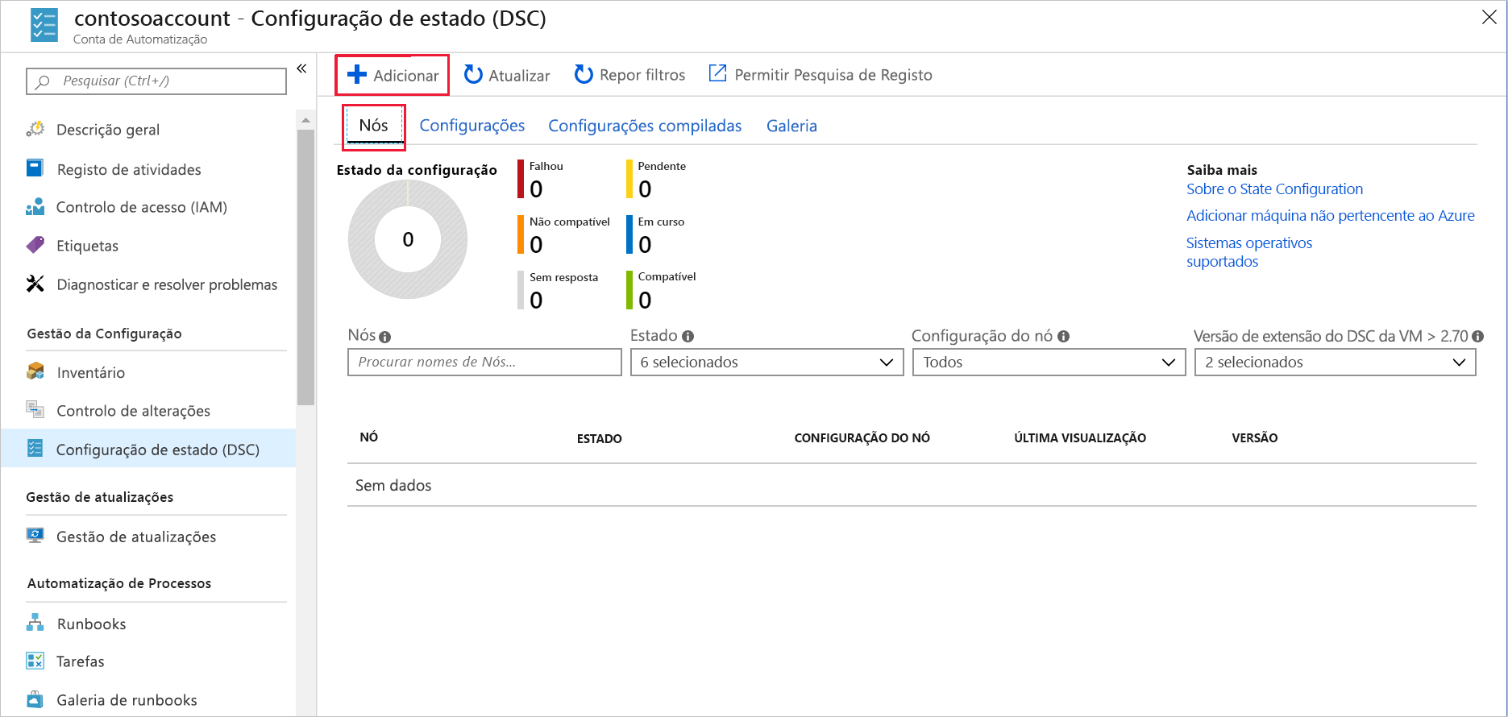Switch to the Configurações tab
Viewport: 1508px width, 717px height.
(x=472, y=126)
